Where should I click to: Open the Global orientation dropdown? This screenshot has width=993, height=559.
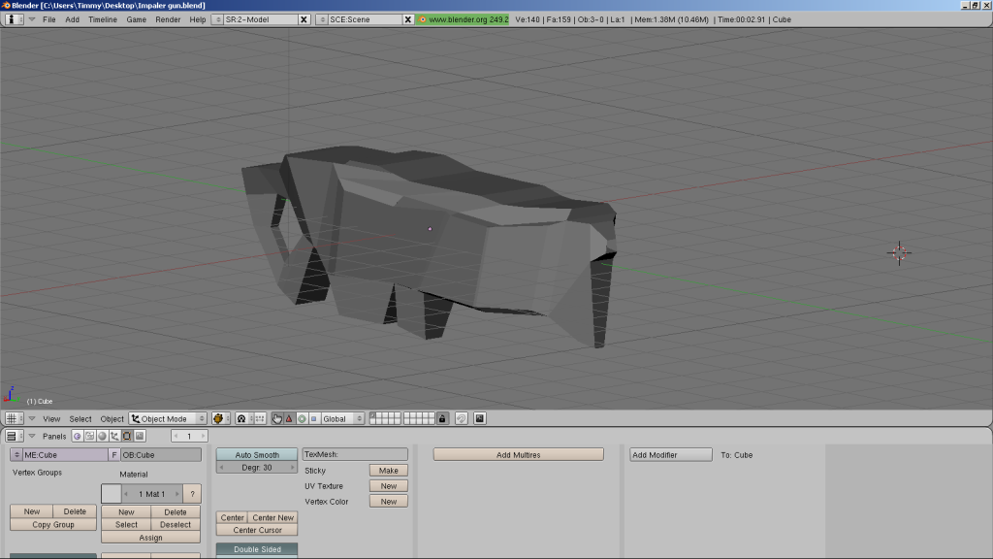[x=342, y=418]
